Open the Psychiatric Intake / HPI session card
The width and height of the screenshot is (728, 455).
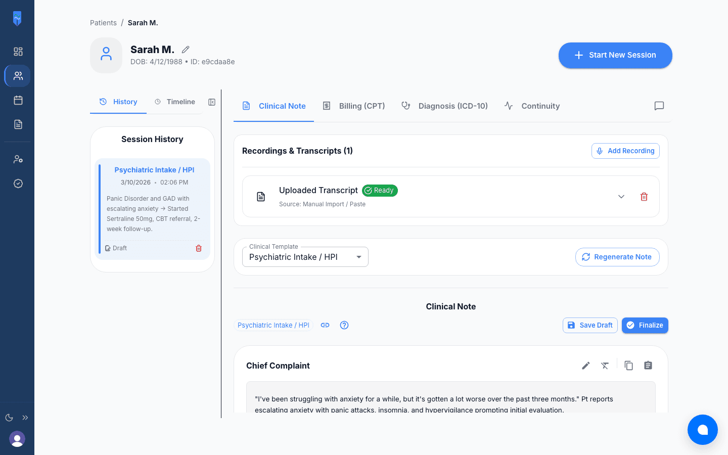tap(153, 209)
